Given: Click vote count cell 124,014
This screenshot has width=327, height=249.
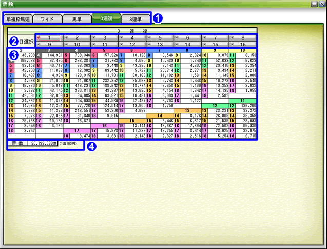Looking at the screenshot, I should click(108, 106).
